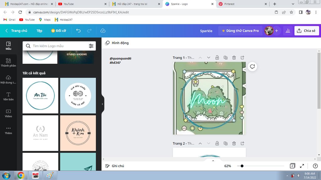Select the Studio Shodwe template

tap(77, 57)
